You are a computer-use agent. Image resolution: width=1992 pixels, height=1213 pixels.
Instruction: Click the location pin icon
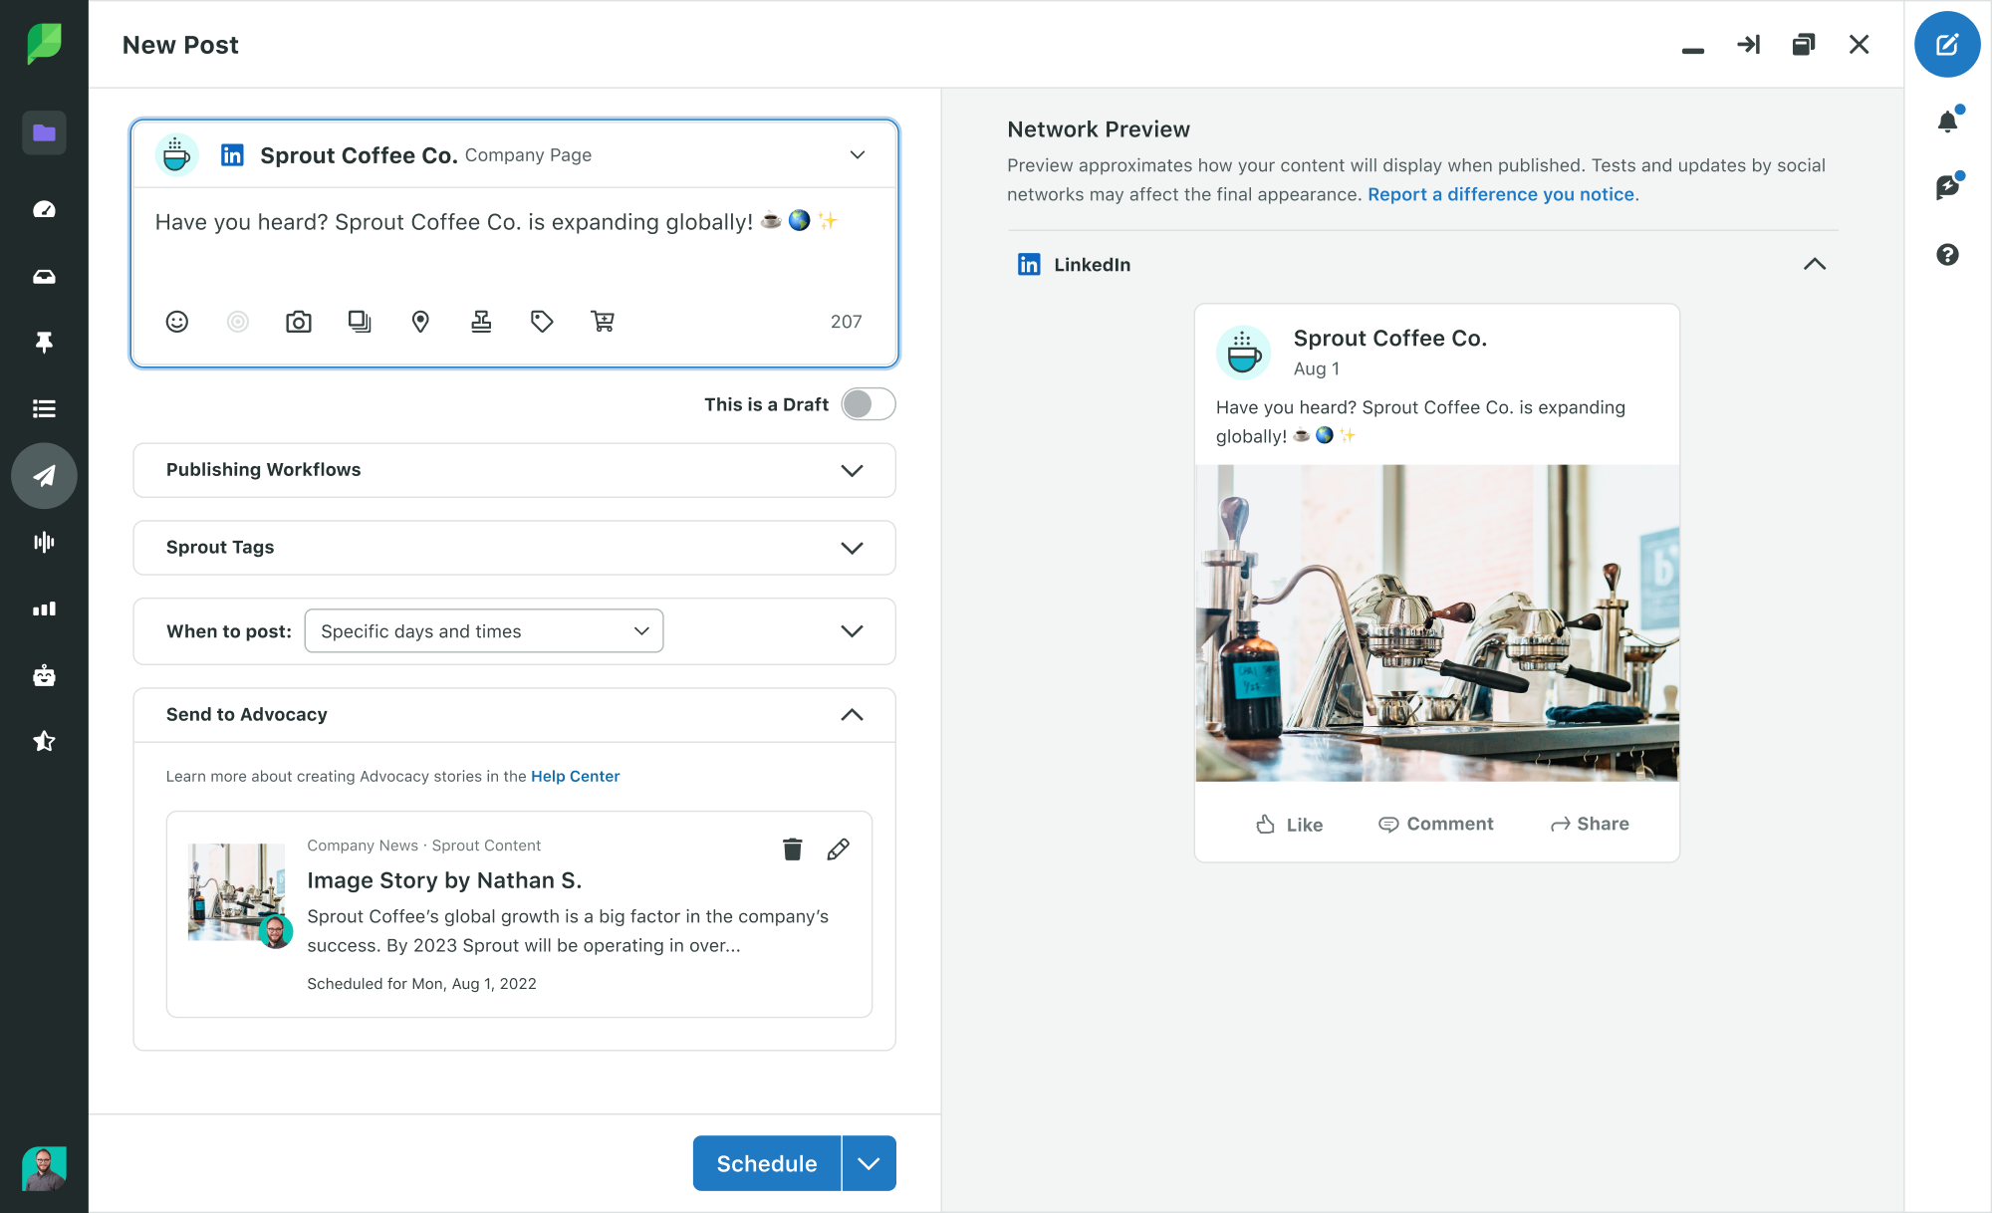419,320
